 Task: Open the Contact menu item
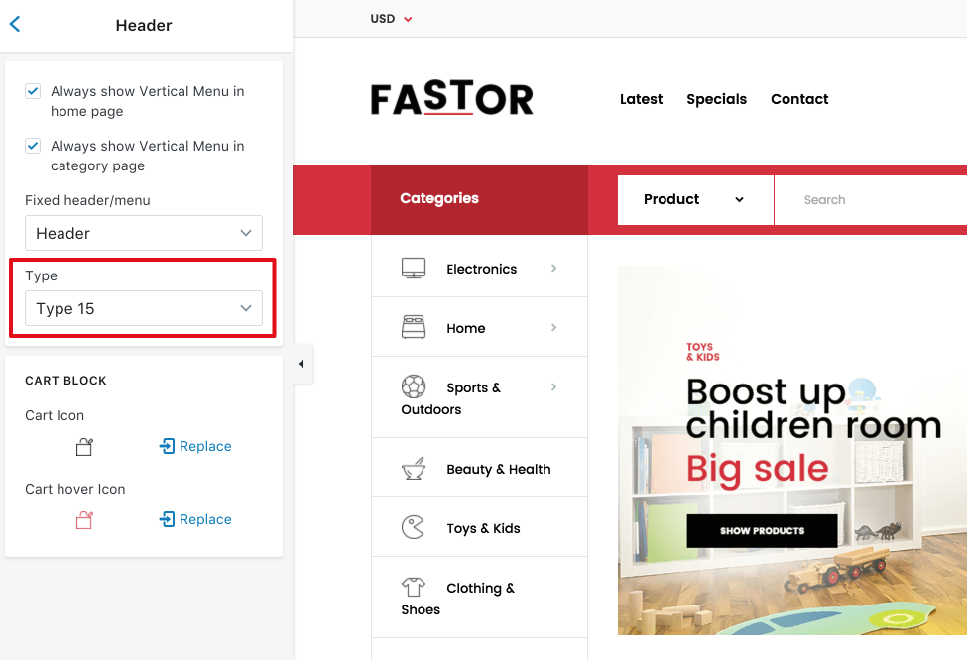tap(799, 99)
